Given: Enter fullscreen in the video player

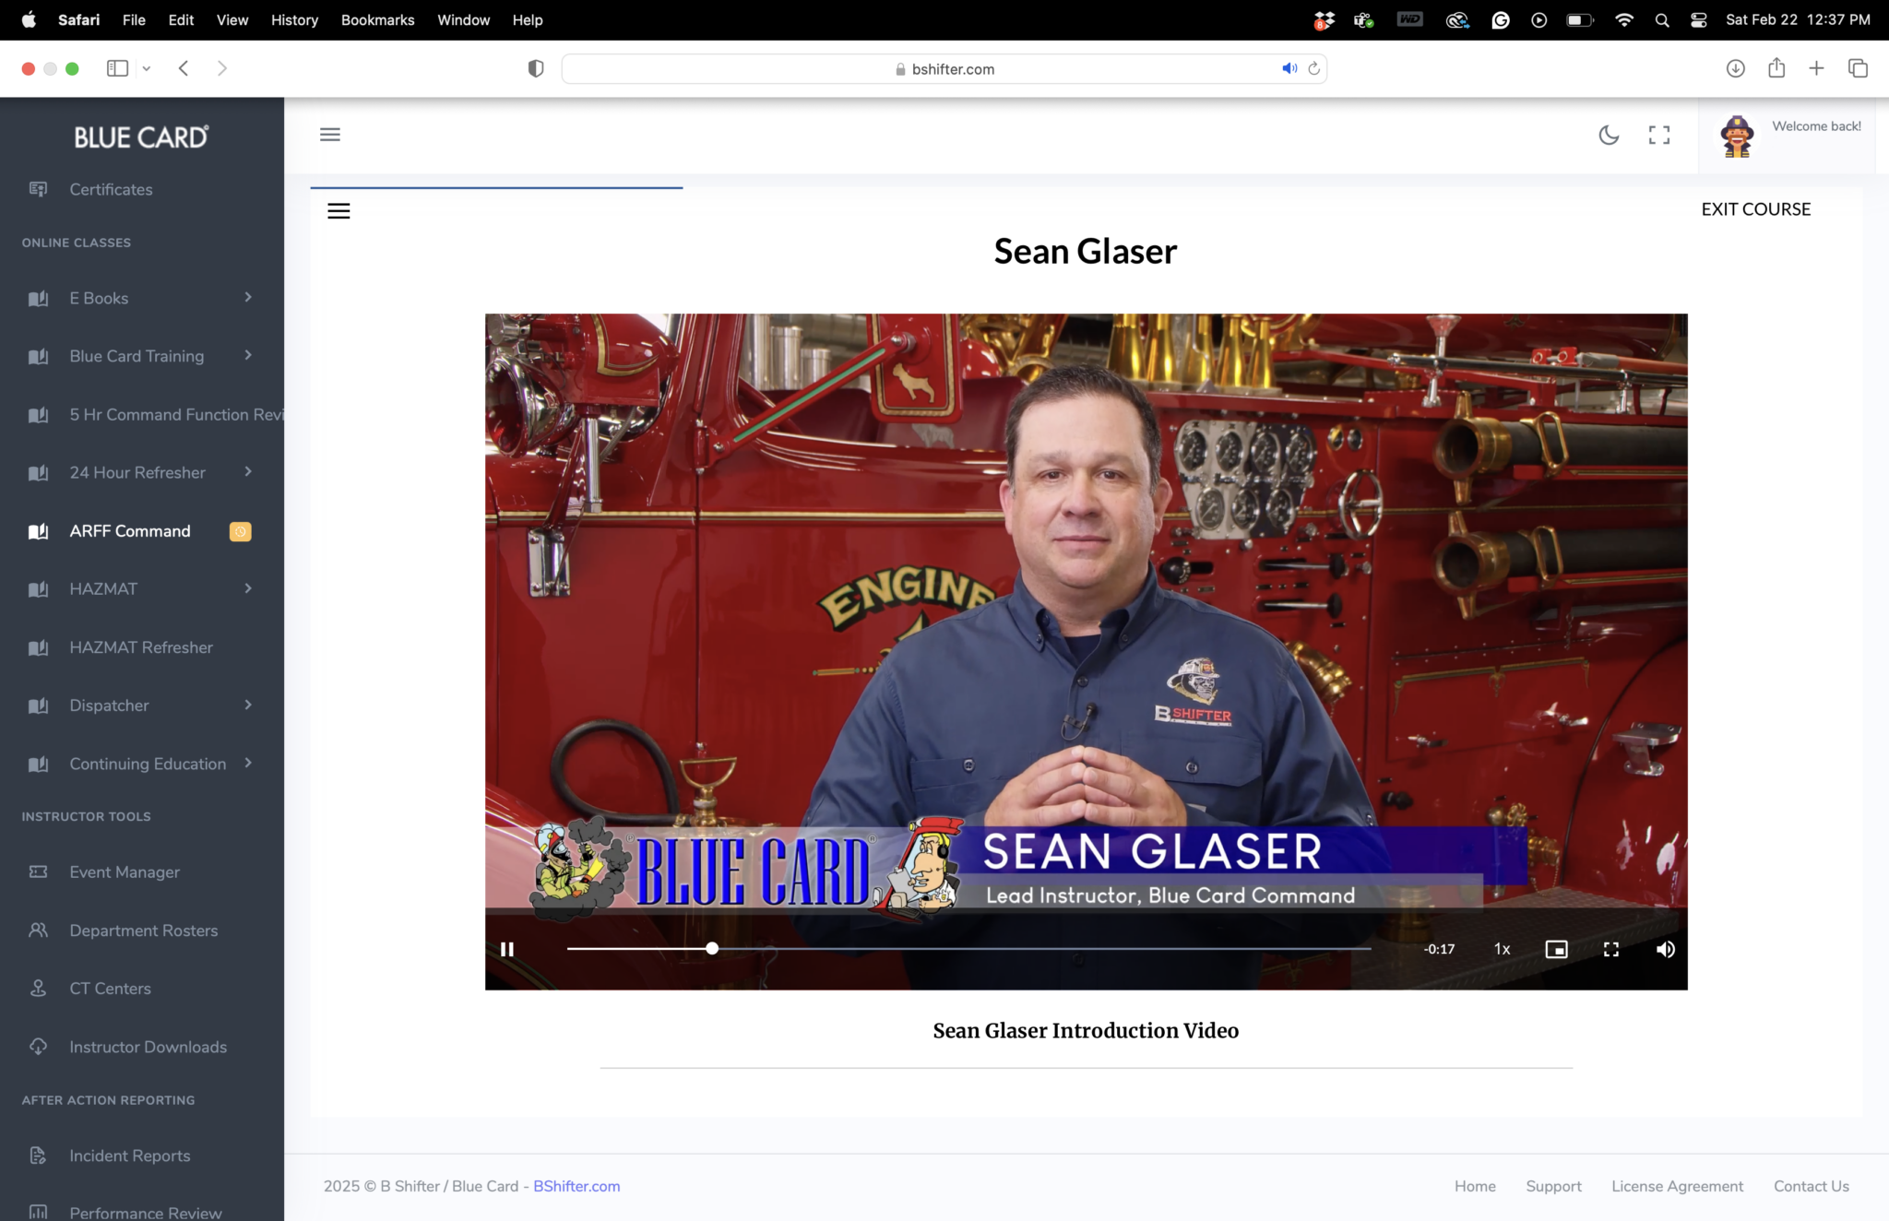Looking at the screenshot, I should 1611,949.
